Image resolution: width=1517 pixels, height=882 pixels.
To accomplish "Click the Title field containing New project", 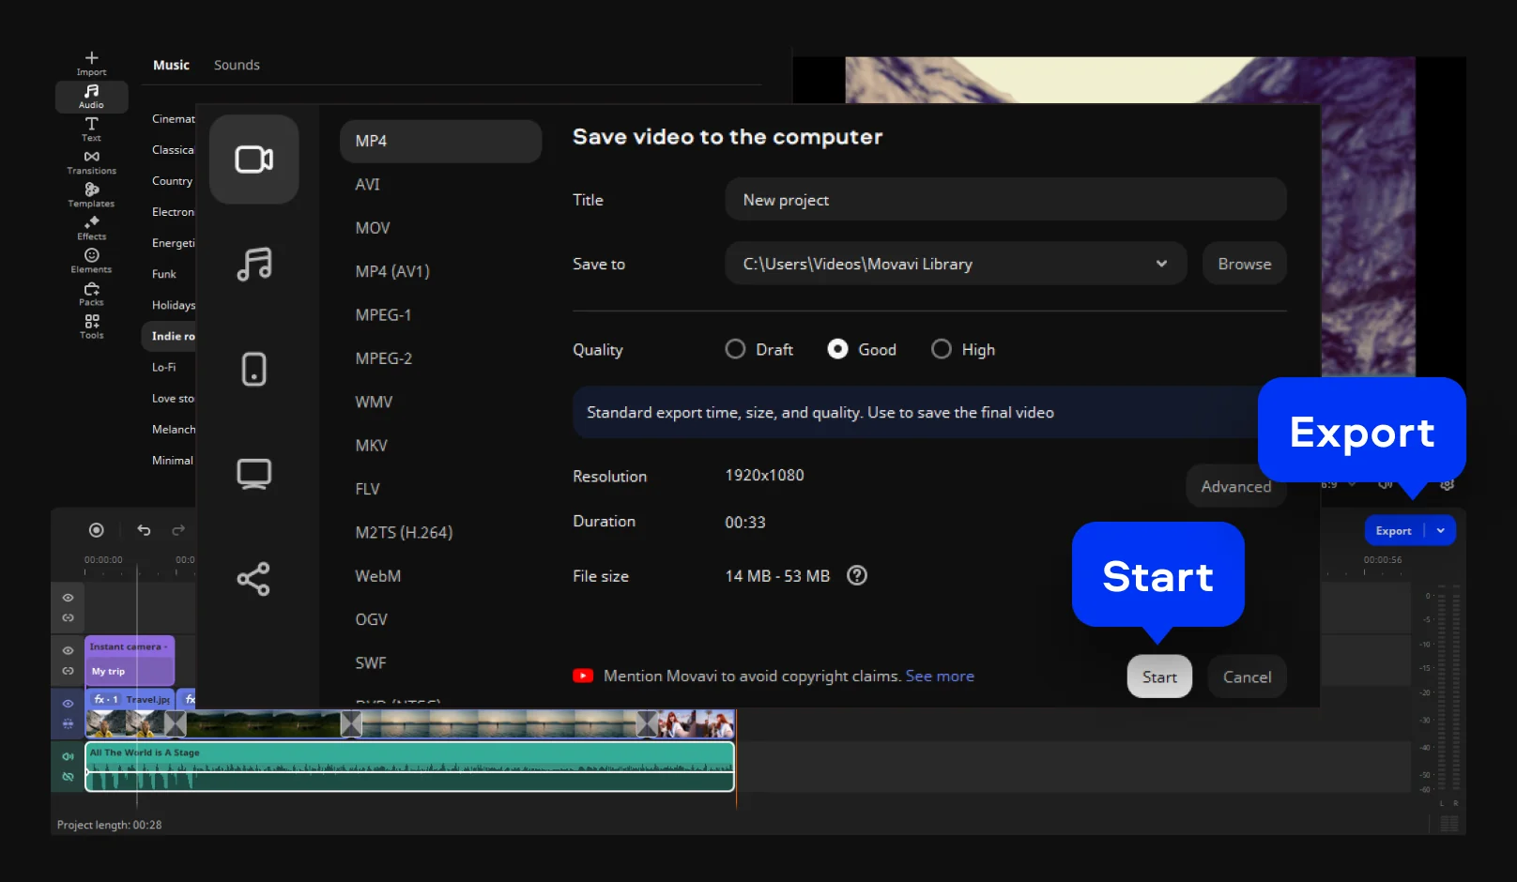I will click(1005, 200).
